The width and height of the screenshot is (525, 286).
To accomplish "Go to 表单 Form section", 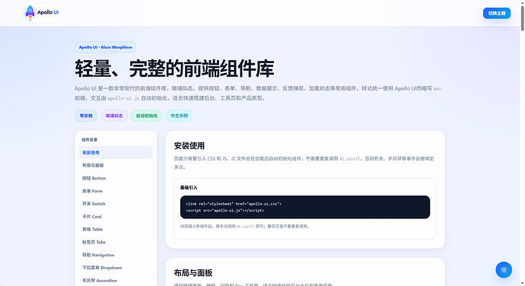I will (x=116, y=191).
